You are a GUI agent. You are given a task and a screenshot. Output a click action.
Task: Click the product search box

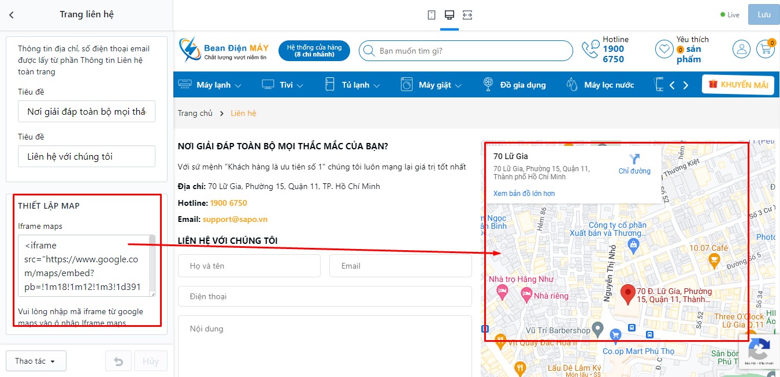(466, 51)
